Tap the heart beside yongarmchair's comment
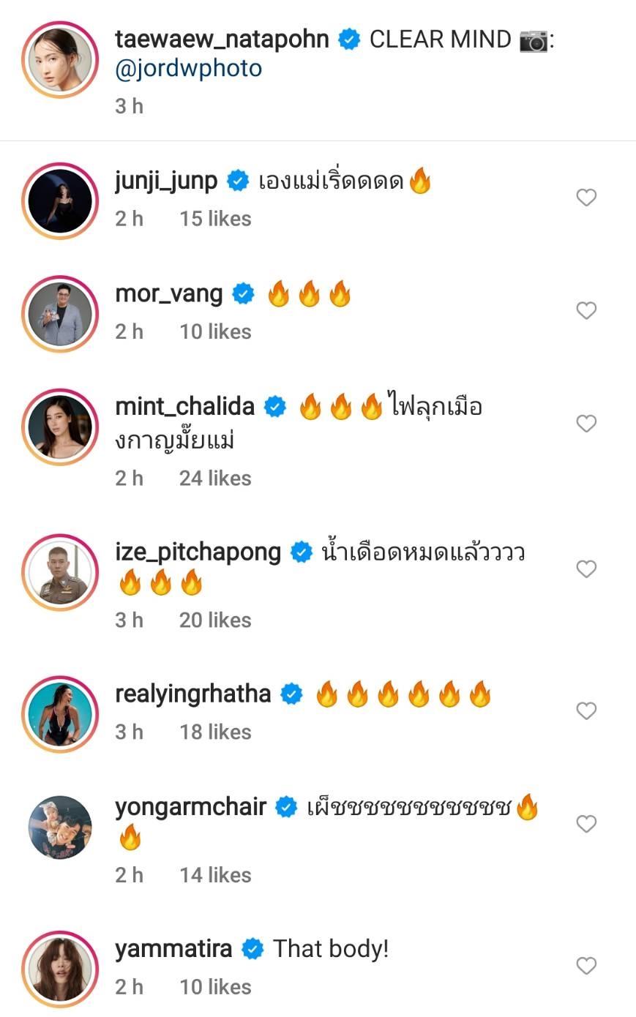The height and width of the screenshot is (1017, 636). click(586, 824)
